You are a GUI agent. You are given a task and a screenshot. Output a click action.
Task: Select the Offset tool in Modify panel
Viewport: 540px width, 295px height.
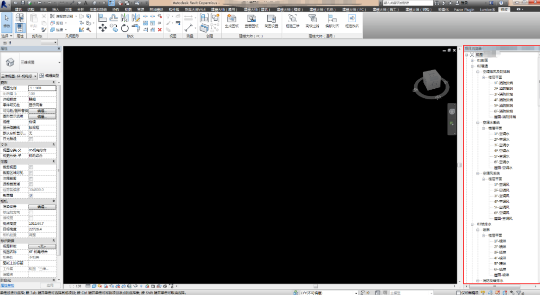click(x=114, y=17)
